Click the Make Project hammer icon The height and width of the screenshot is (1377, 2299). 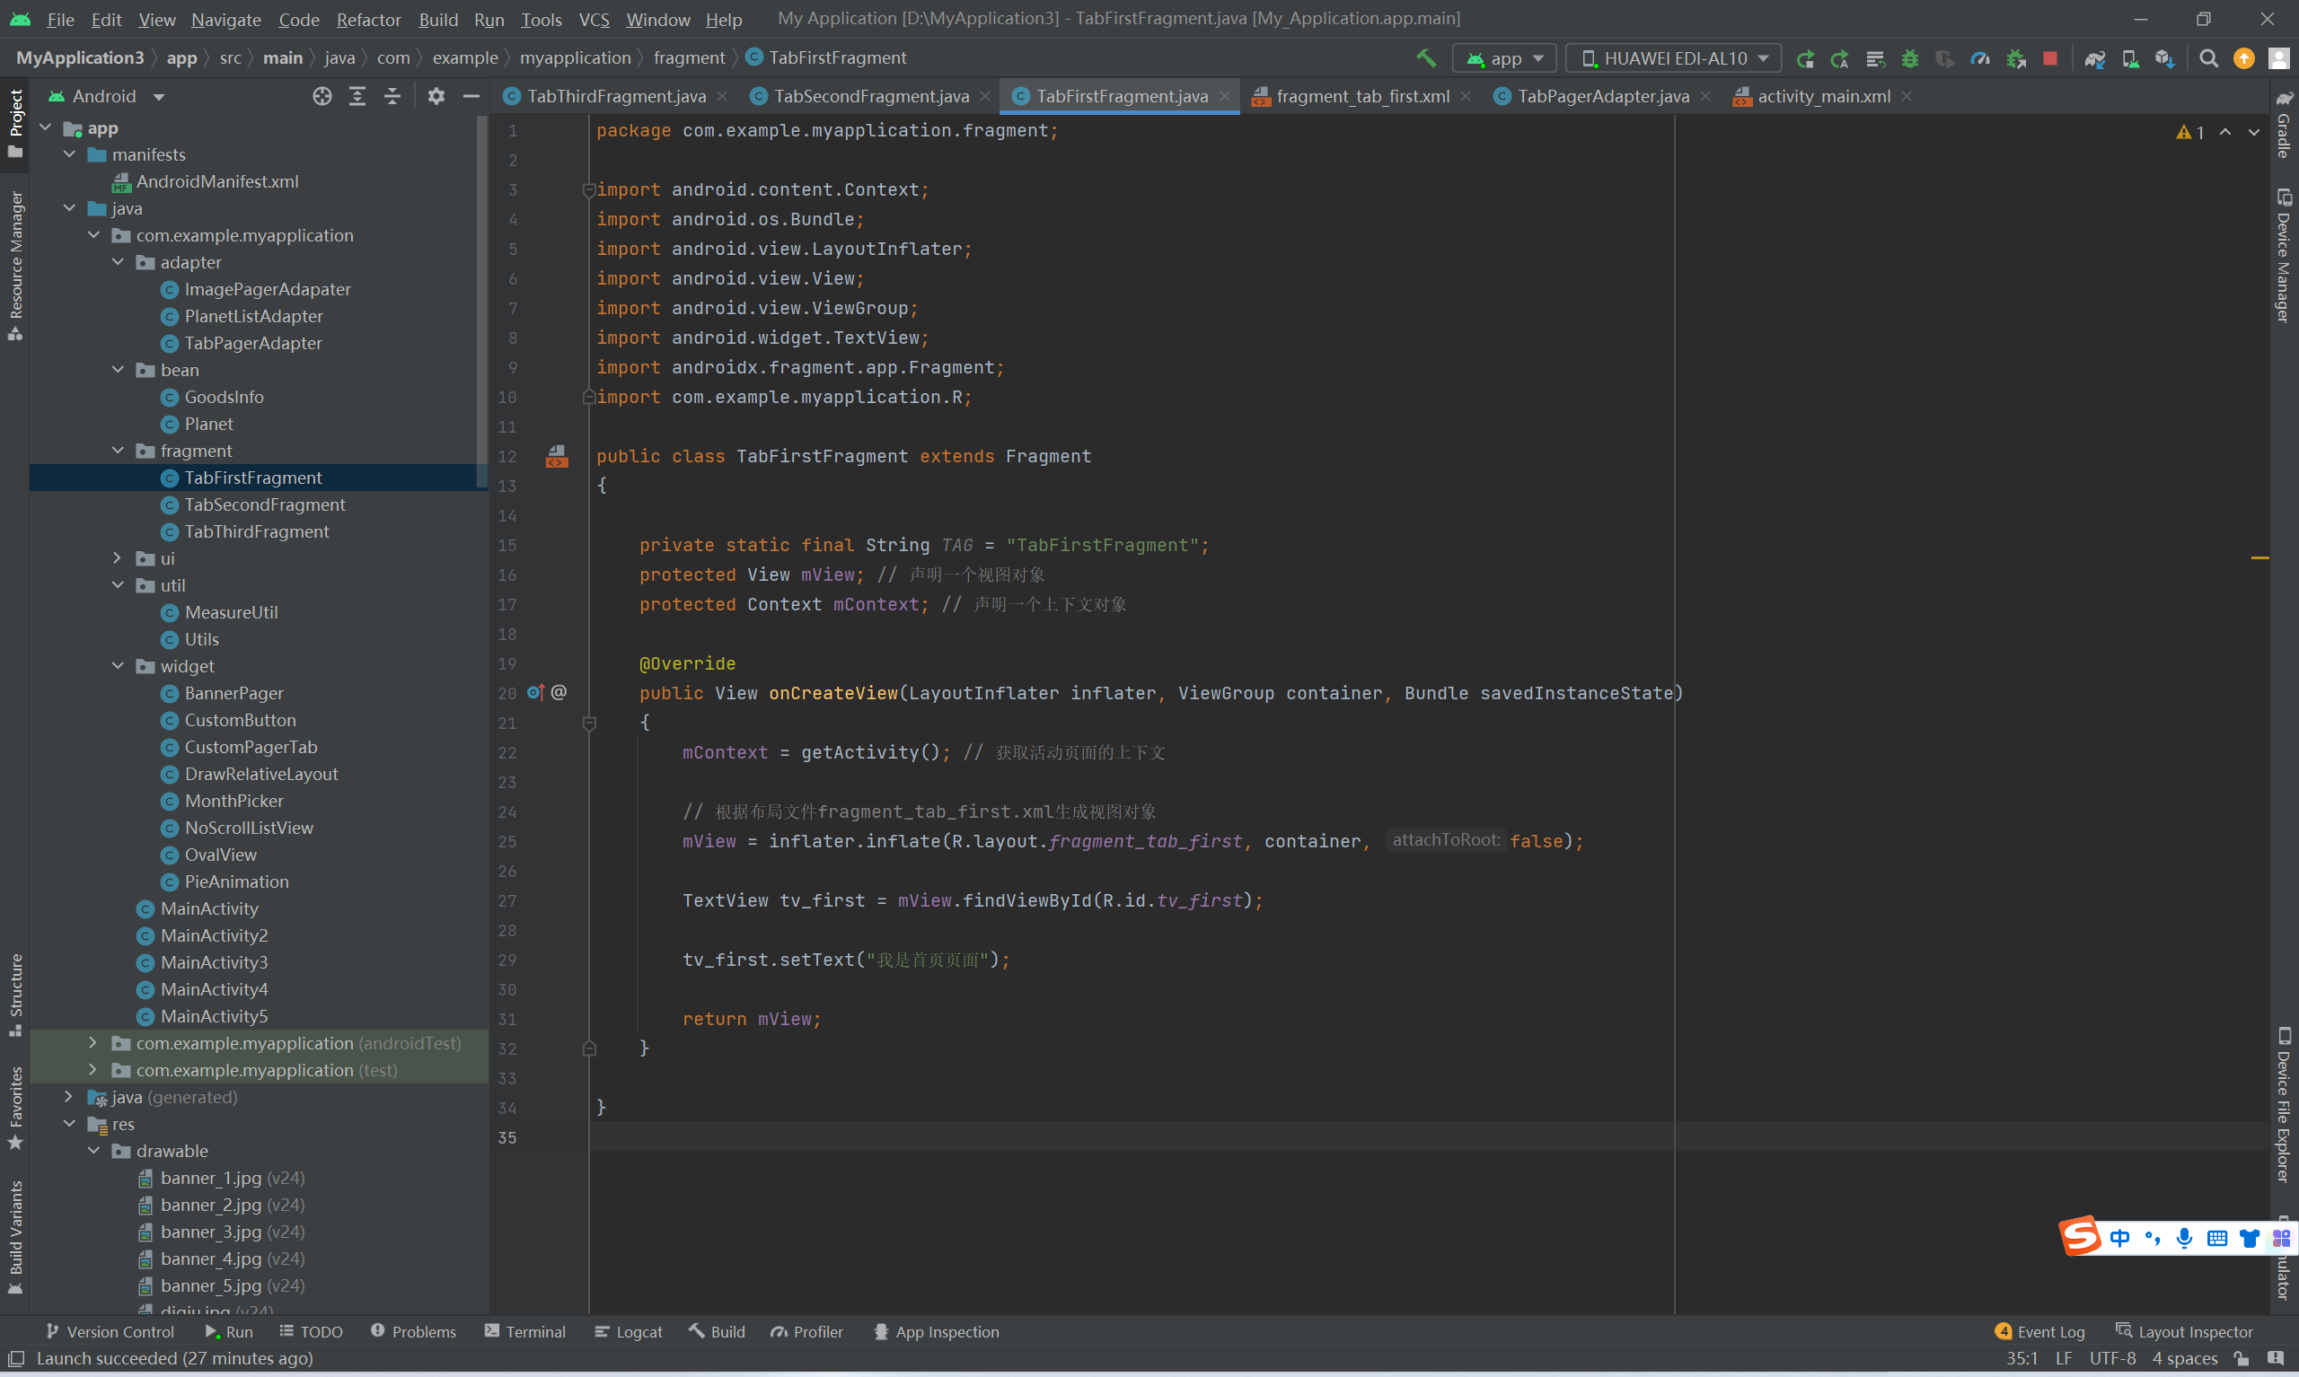coord(1425,58)
